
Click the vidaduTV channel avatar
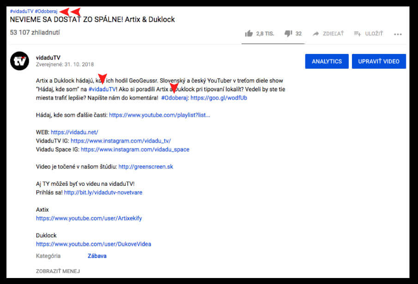coord(19,61)
